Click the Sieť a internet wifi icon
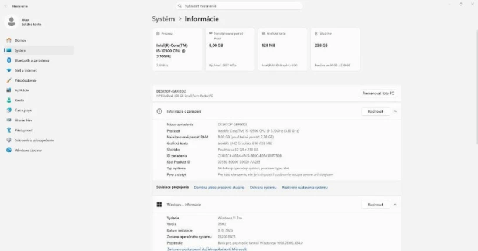 point(9,70)
